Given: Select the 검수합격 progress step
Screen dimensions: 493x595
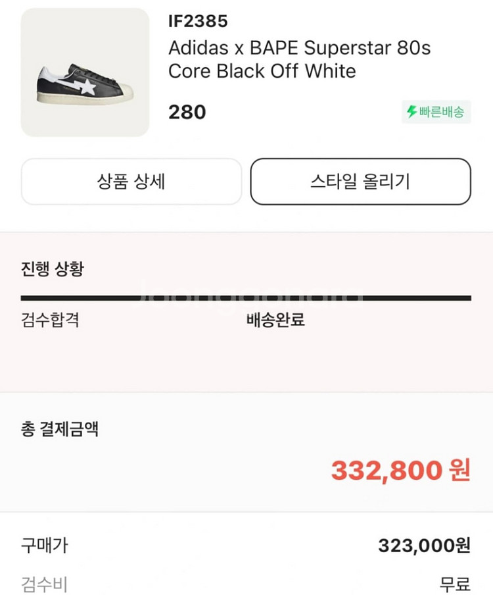Looking at the screenshot, I should (x=51, y=321).
